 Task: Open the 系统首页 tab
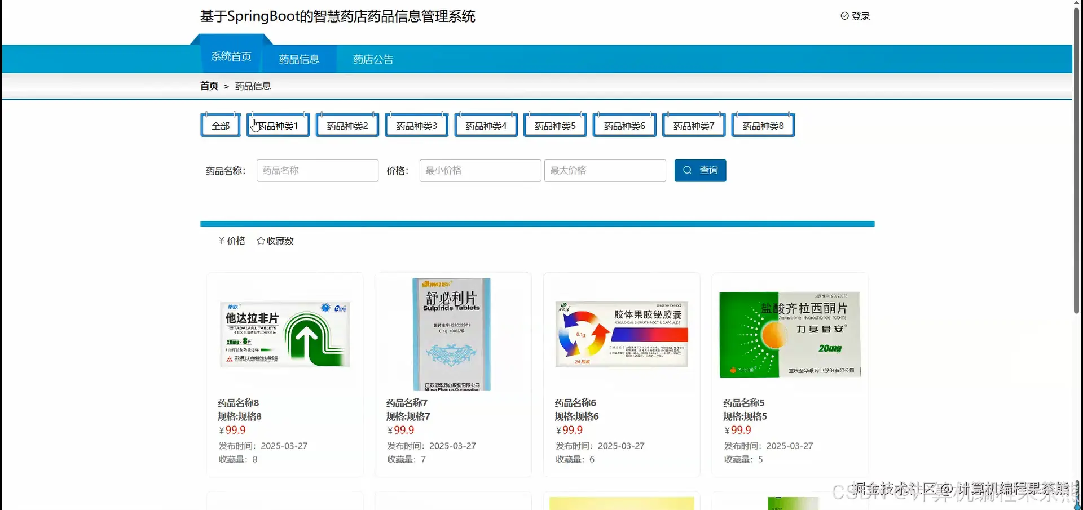pyautogui.click(x=231, y=56)
